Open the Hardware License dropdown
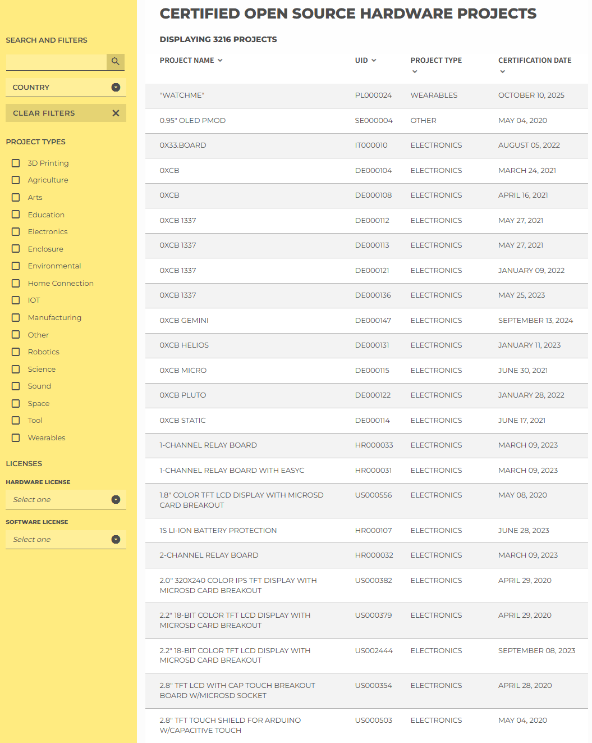Screen dimensions: 592x743 click(66, 500)
